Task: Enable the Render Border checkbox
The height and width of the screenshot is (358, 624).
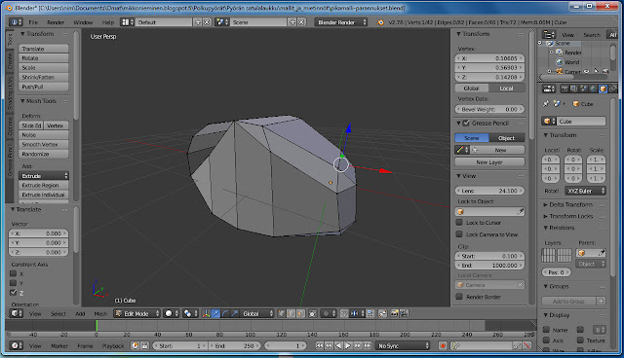Action: coord(459,297)
